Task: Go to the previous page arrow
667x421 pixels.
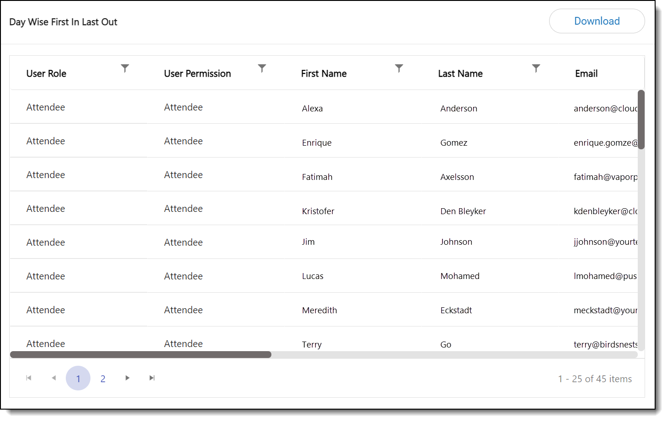Action: click(x=54, y=378)
